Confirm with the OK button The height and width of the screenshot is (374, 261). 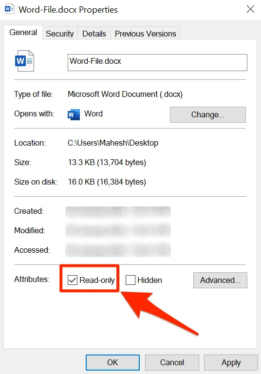click(x=112, y=362)
